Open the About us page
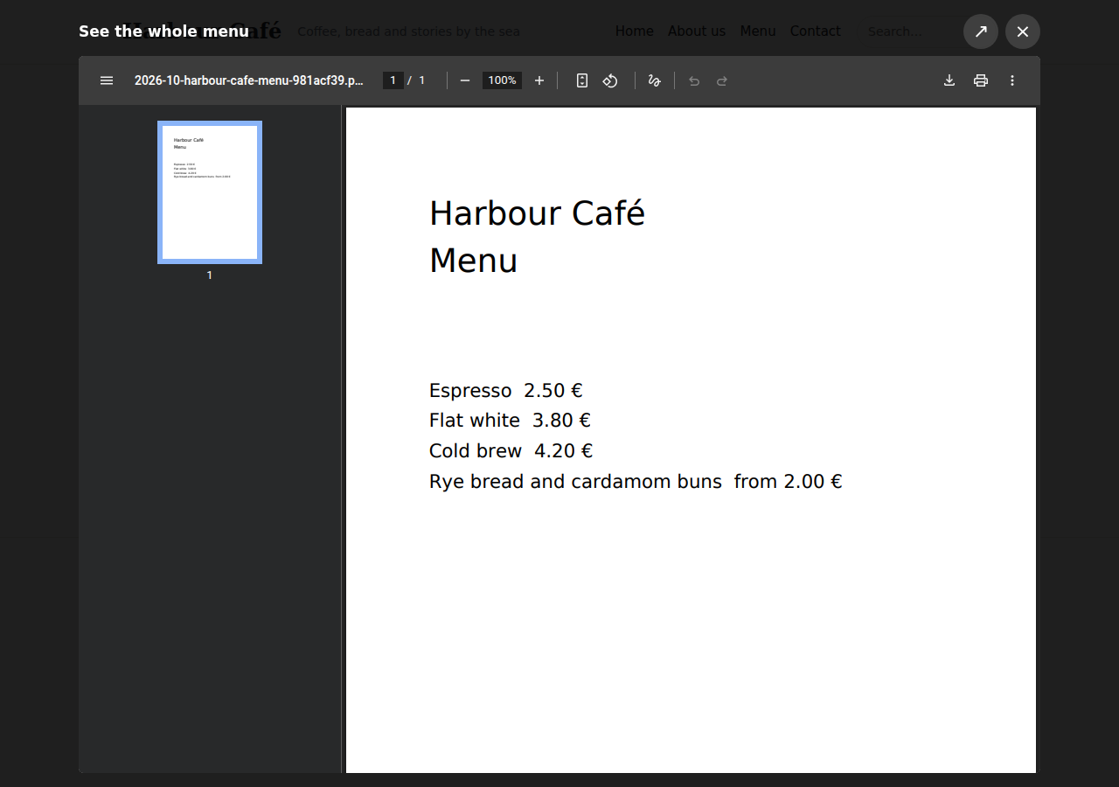 point(697,31)
